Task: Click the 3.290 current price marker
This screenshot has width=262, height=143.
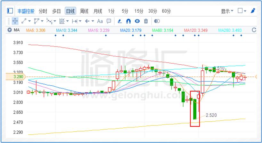Action: coord(16,77)
